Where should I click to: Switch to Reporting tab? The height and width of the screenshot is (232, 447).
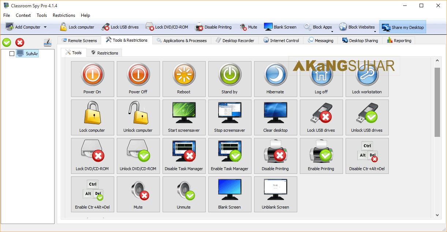point(399,40)
